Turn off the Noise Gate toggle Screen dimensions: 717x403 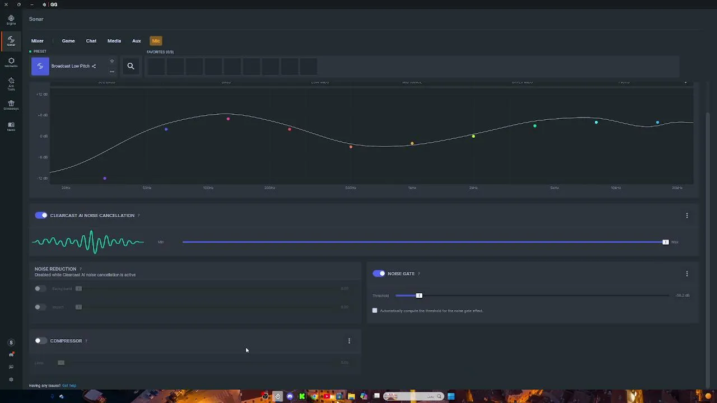pyautogui.click(x=379, y=274)
